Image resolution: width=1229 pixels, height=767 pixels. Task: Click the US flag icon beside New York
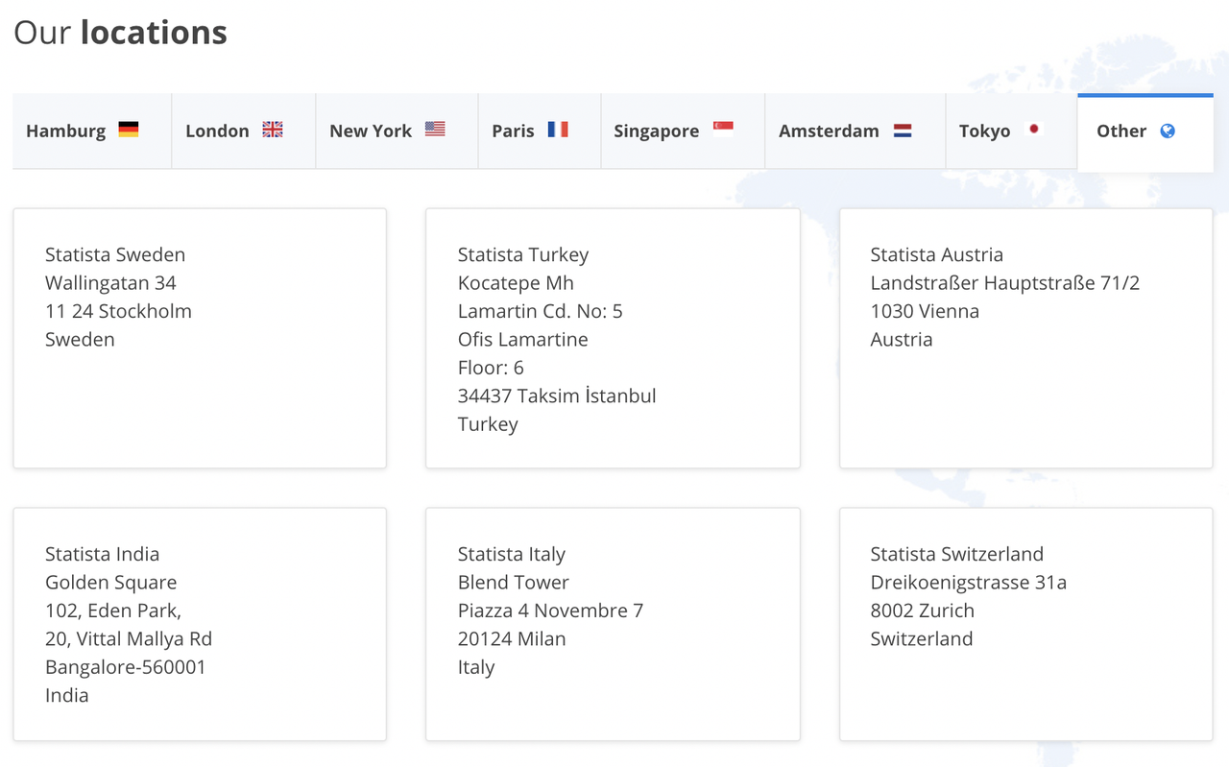(x=435, y=129)
